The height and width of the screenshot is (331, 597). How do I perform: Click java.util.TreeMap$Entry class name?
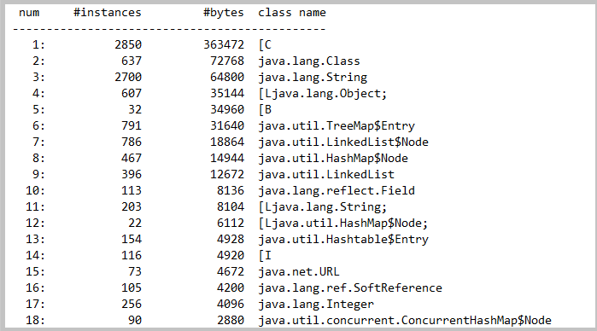(337, 126)
